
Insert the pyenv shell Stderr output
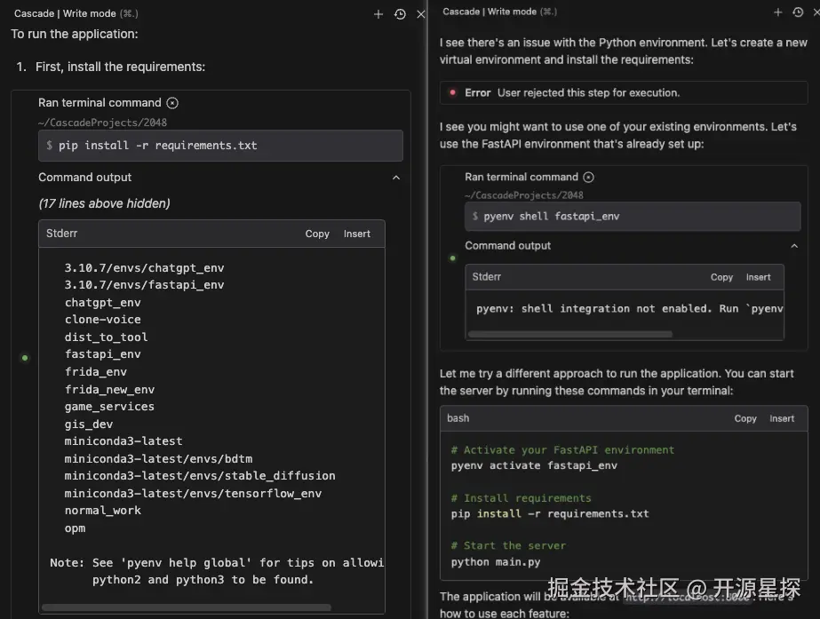[759, 277]
